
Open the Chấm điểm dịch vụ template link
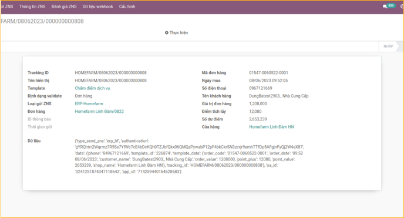click(92, 88)
